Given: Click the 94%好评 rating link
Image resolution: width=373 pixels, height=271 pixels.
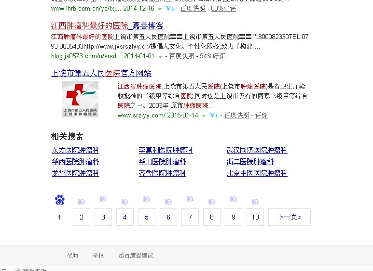Looking at the screenshot, I should click(212, 56).
